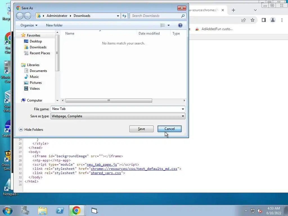Close the view-source Chrome tab

pos(223,10)
